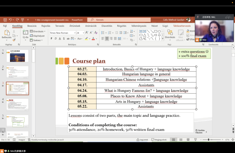Toggle text shadow S formatting
Image resolution: width=235 pixels, height=153 pixels.
pyautogui.click(x=64, y=39)
